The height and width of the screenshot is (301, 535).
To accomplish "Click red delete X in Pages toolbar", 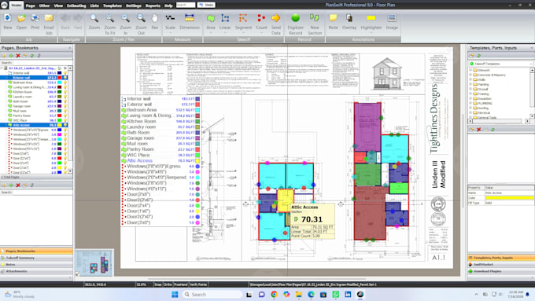I will pyautogui.click(x=18, y=56).
